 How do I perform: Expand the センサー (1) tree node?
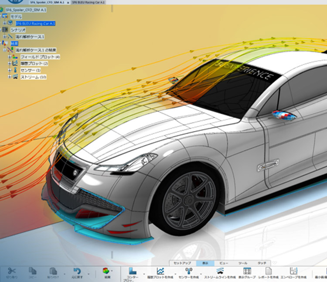pyautogui.click(x=9, y=70)
